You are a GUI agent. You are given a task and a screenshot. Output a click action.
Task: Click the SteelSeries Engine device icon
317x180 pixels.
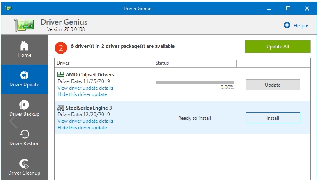click(x=61, y=108)
